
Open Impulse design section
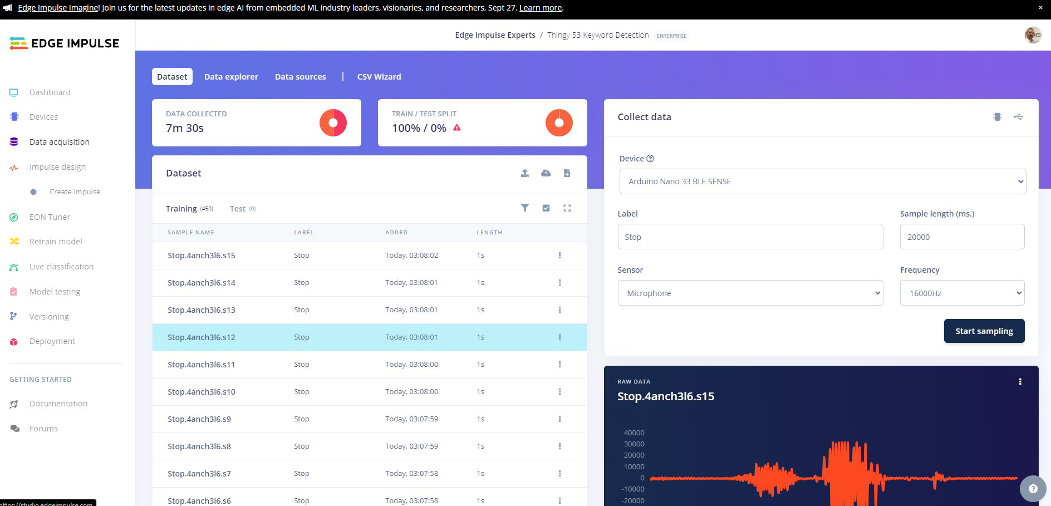pyautogui.click(x=57, y=167)
